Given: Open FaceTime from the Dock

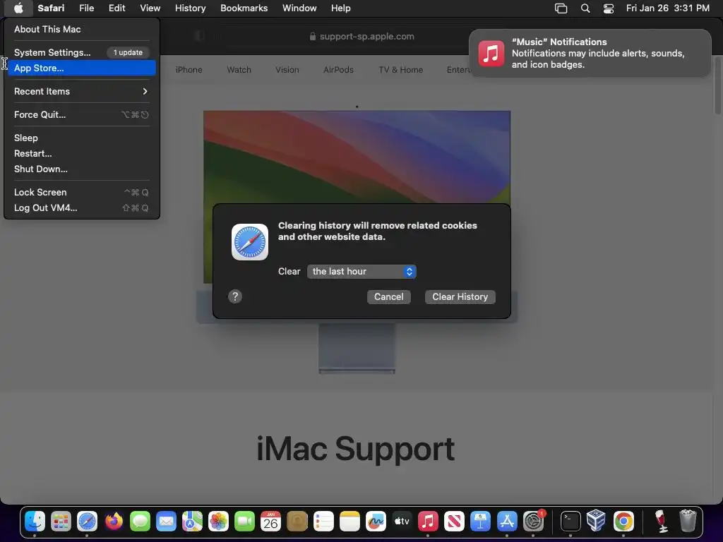Looking at the screenshot, I should pyautogui.click(x=244, y=522).
